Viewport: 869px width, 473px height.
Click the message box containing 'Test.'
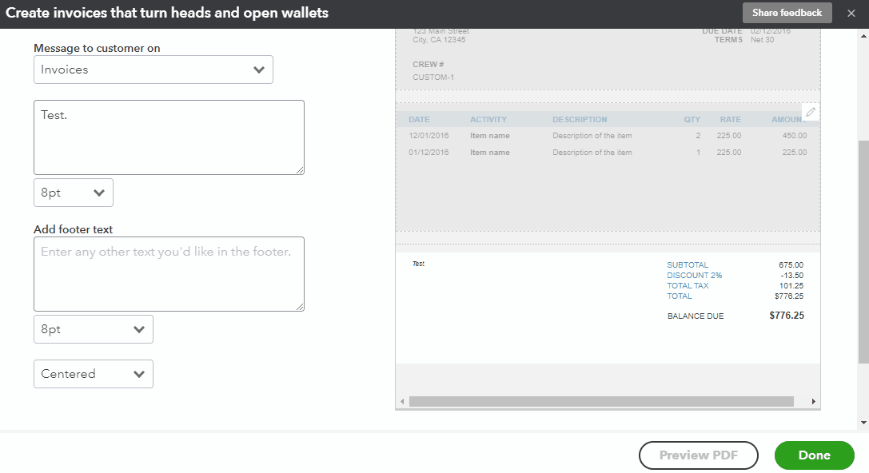169,137
